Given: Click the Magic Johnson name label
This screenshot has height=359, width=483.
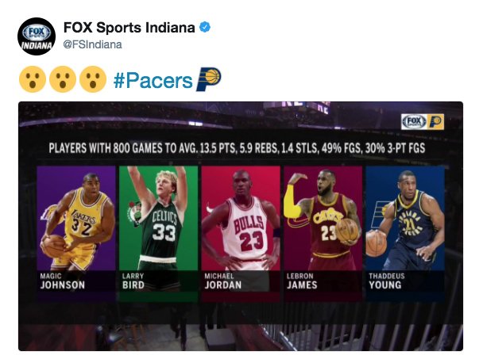Looking at the screenshot, I should click(62, 281).
